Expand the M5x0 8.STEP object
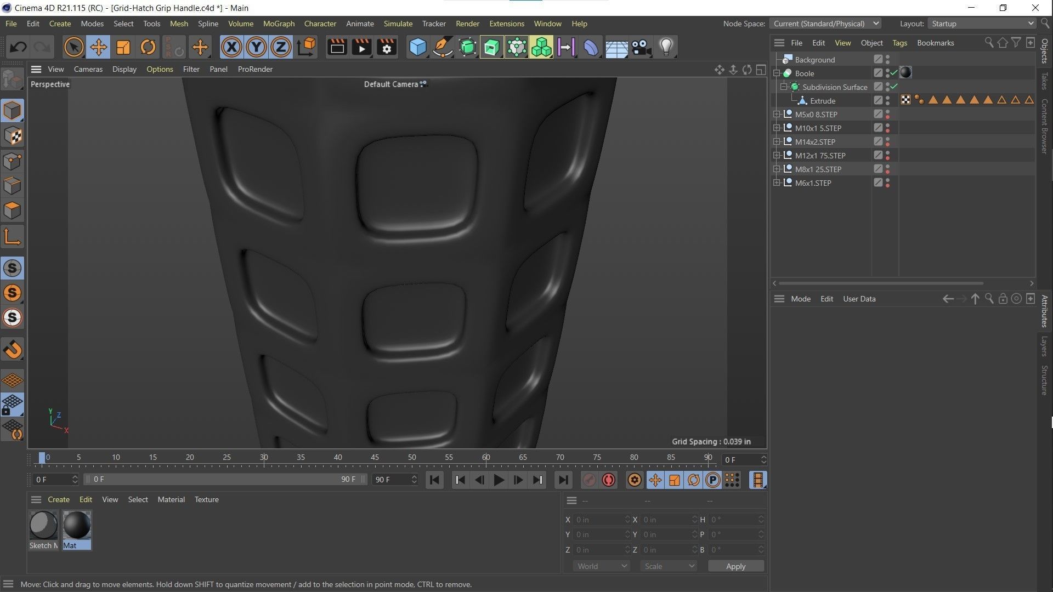The width and height of the screenshot is (1053, 592). [777, 114]
